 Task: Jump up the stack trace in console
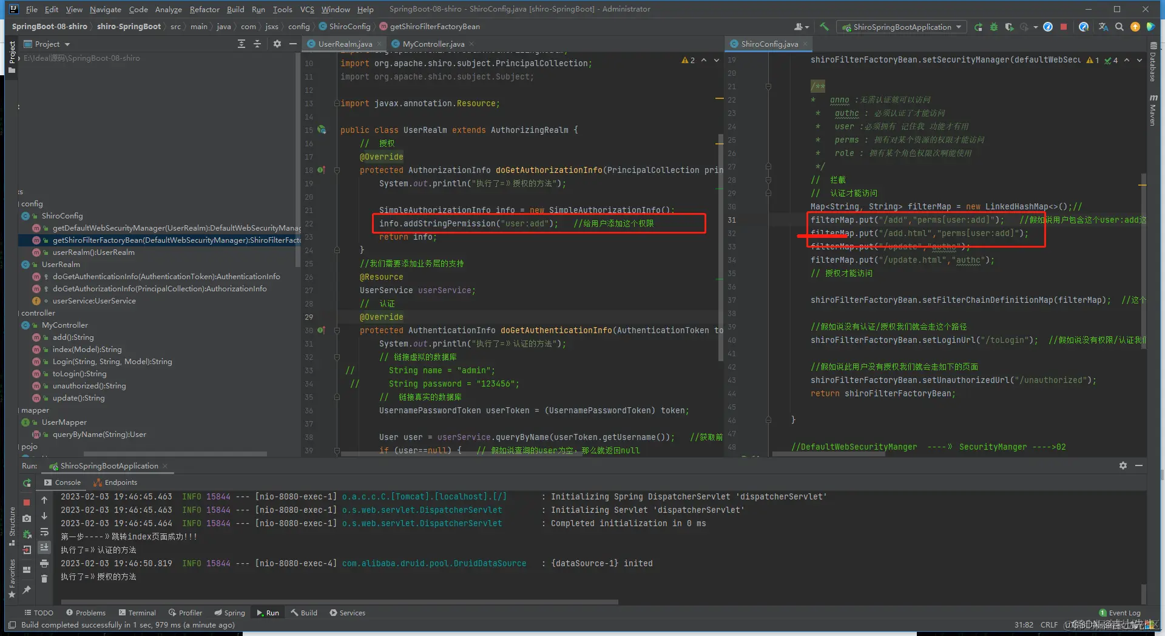44,500
